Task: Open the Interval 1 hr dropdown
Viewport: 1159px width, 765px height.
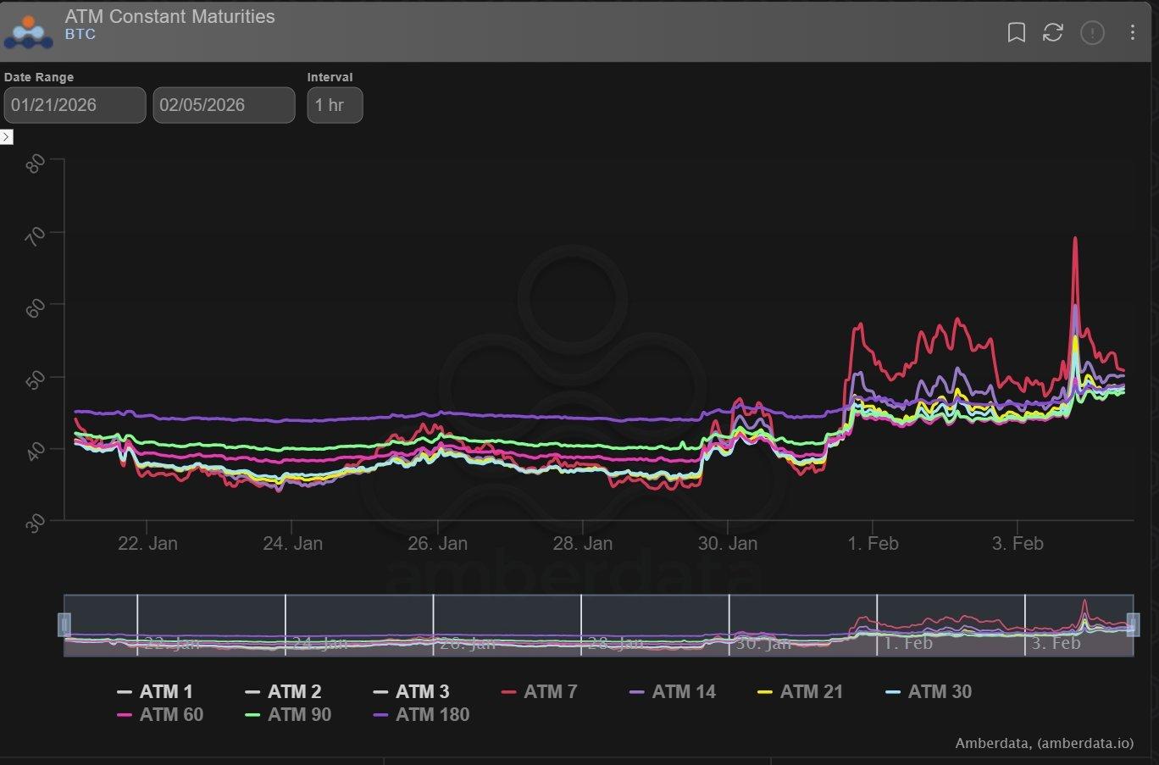Action: [x=335, y=105]
